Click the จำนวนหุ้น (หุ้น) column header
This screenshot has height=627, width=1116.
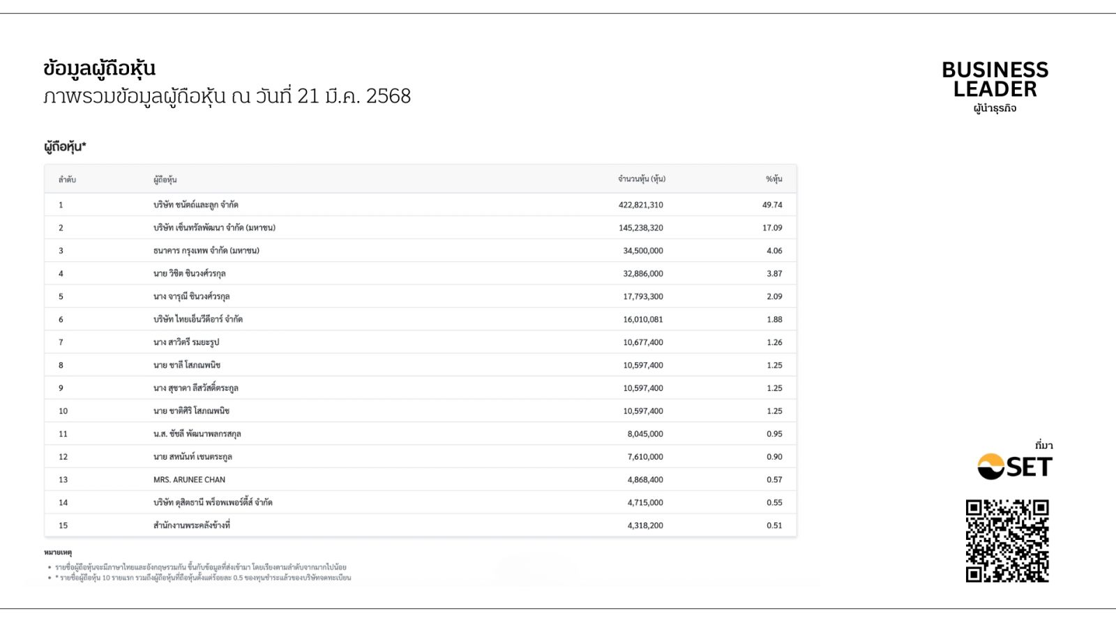click(641, 179)
